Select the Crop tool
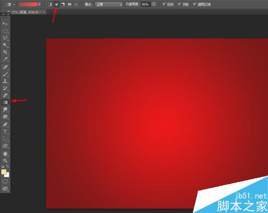The width and height of the screenshot is (268, 213). [x=5, y=52]
